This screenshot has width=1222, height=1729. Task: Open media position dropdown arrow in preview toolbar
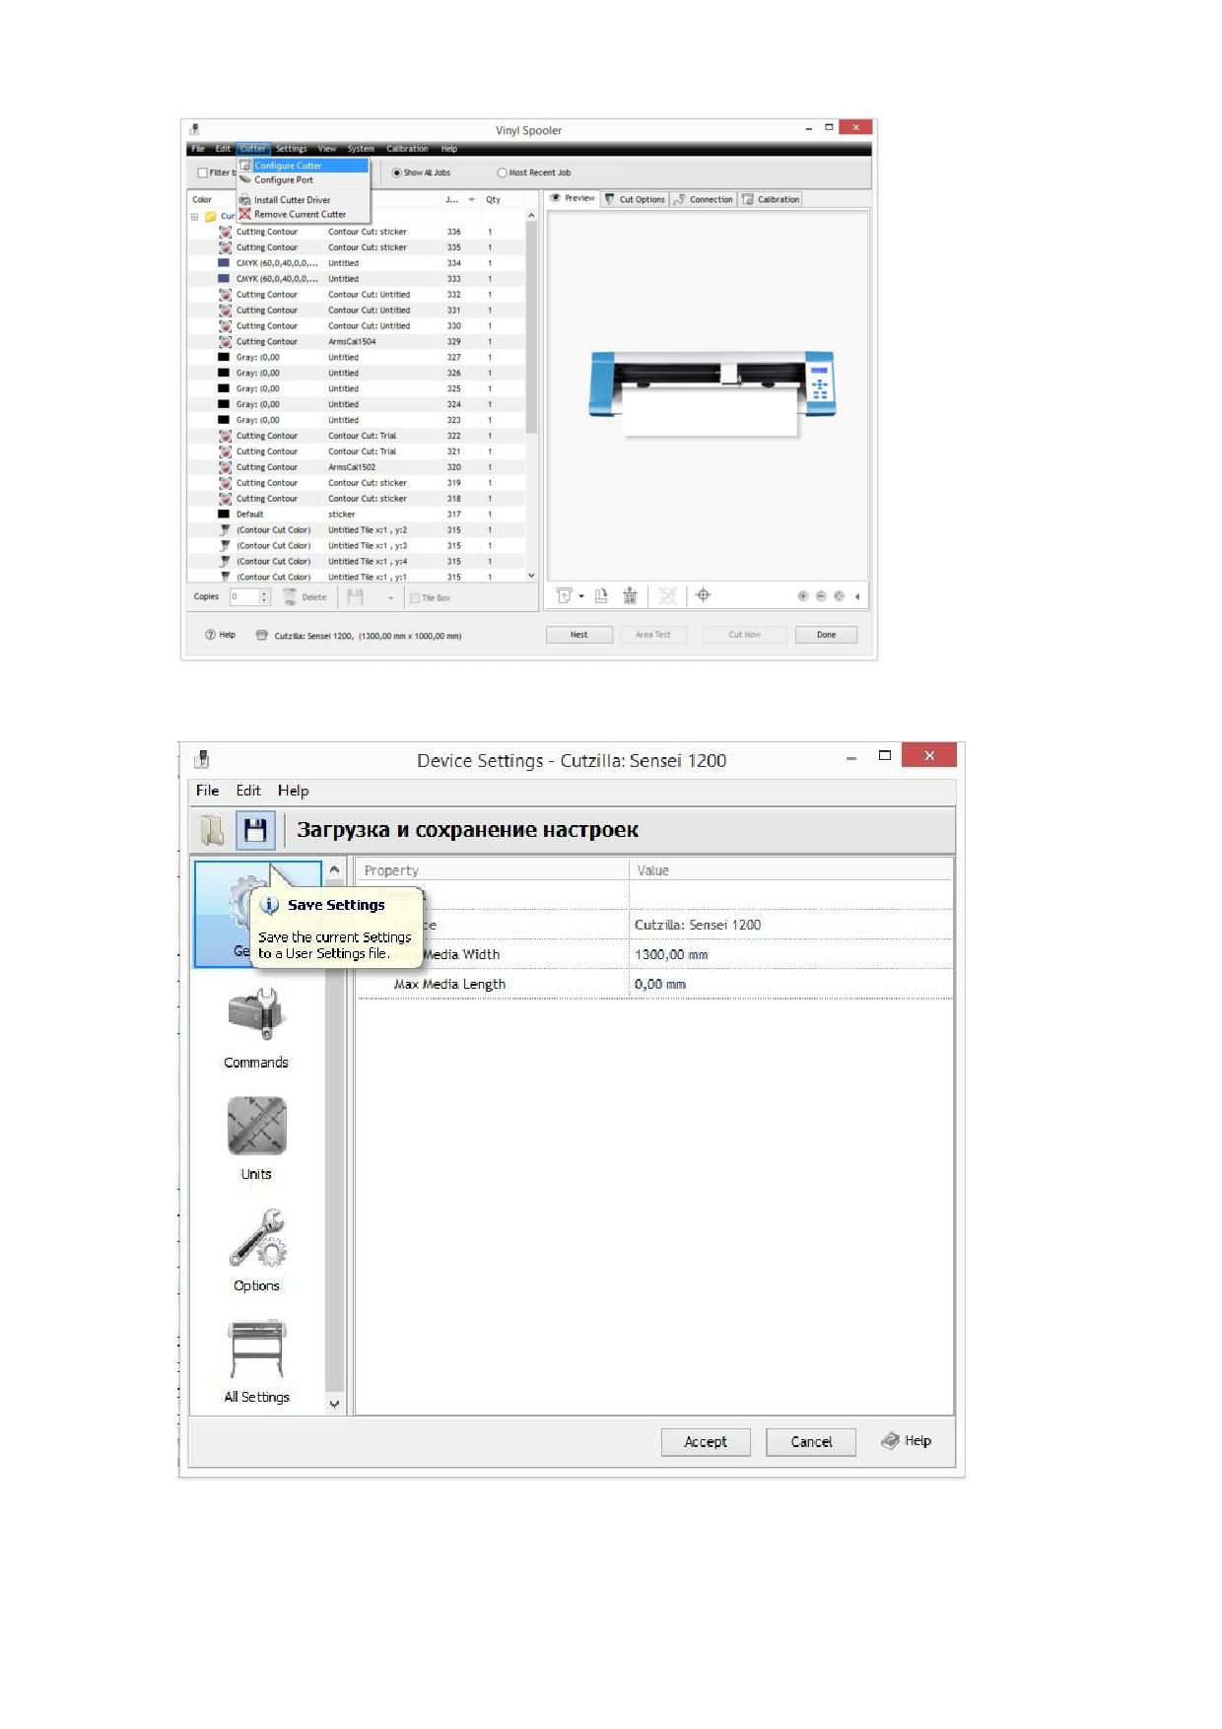click(x=581, y=596)
